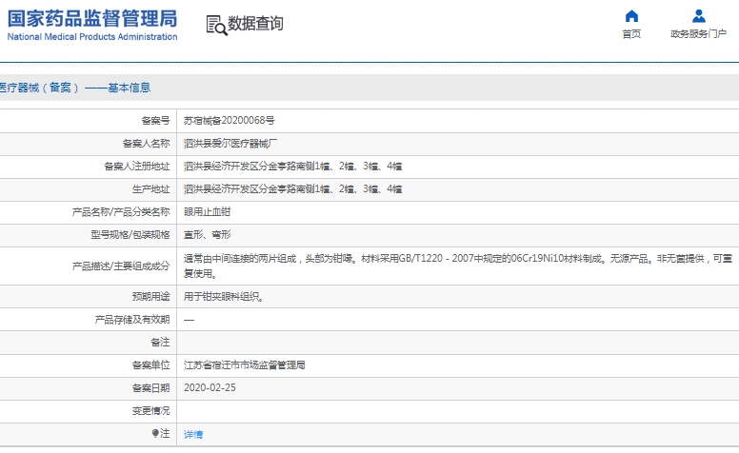Screen dimensions: 739x453
Task: Click the 国家药品监督管理局 logo
Action: point(92,19)
